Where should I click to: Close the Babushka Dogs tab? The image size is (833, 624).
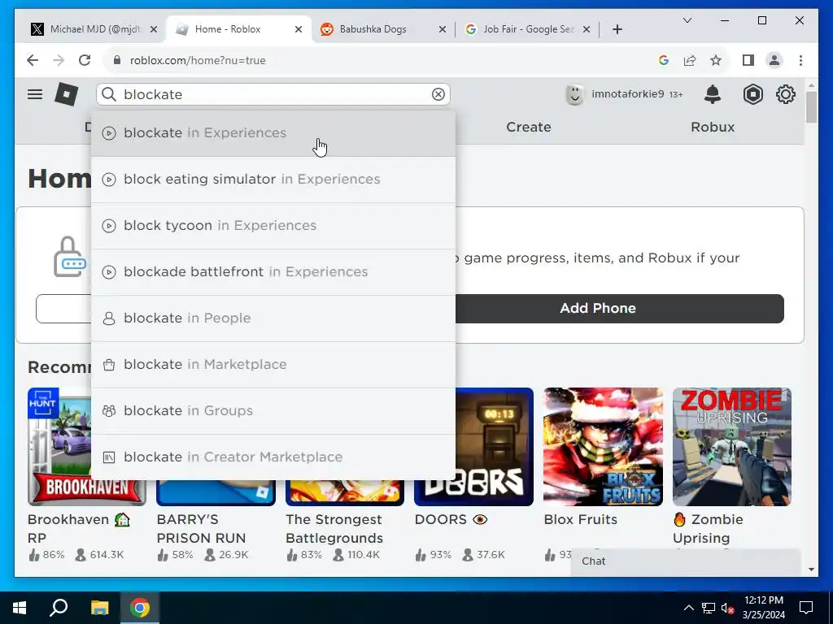coord(442,30)
